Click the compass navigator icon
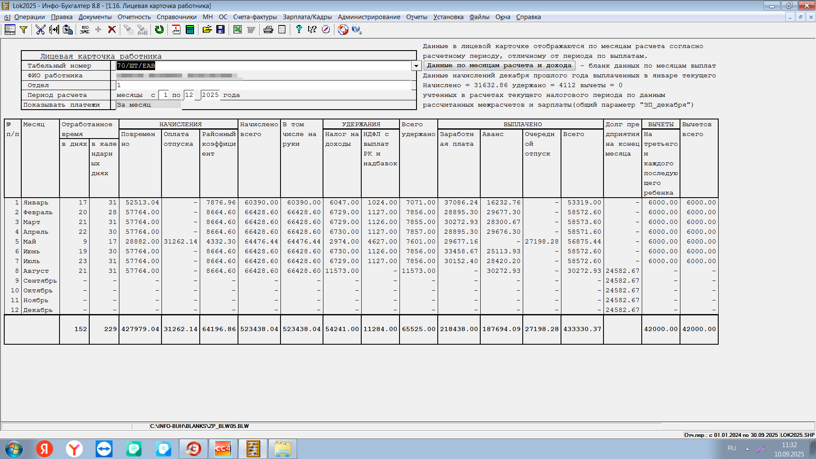Viewport: 816px width, 459px height. tap(326, 29)
